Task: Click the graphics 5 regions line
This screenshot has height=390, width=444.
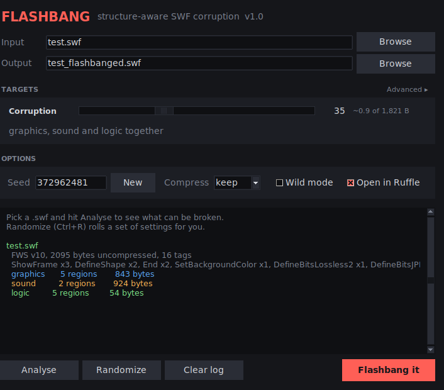Action: (82, 274)
